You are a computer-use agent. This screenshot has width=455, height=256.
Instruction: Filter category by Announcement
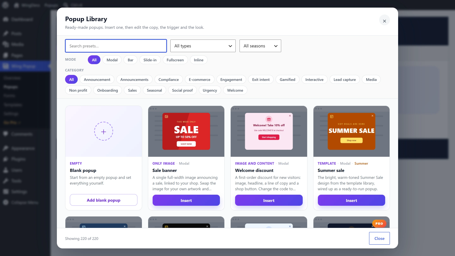coord(97,79)
